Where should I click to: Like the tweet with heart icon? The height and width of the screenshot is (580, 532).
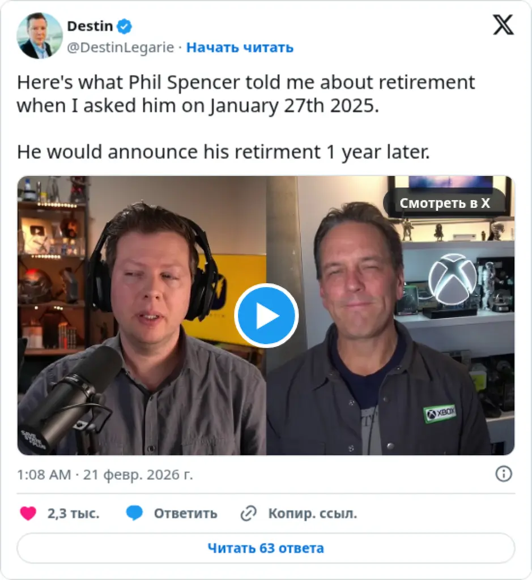coord(28,513)
